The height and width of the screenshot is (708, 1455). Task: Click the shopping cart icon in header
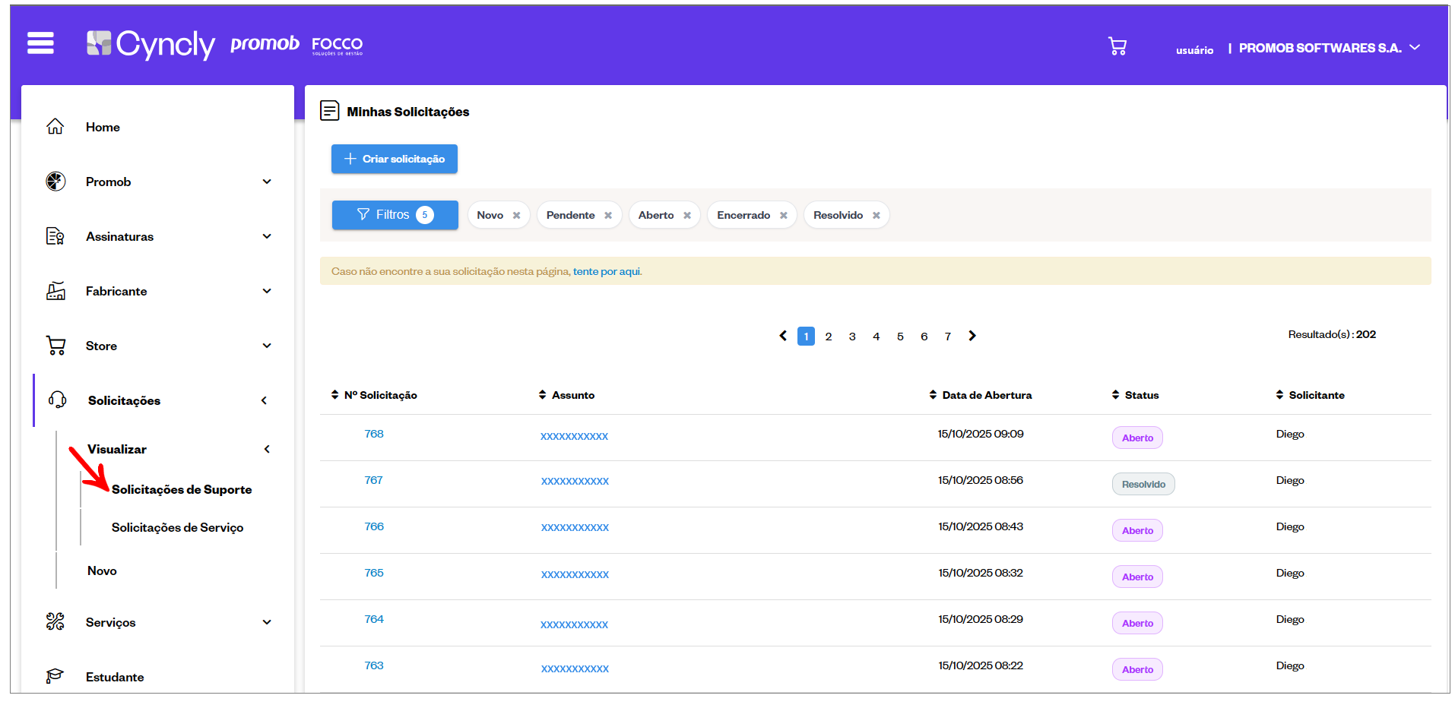click(1117, 47)
